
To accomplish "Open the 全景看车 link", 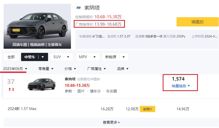I will coord(54,45).
